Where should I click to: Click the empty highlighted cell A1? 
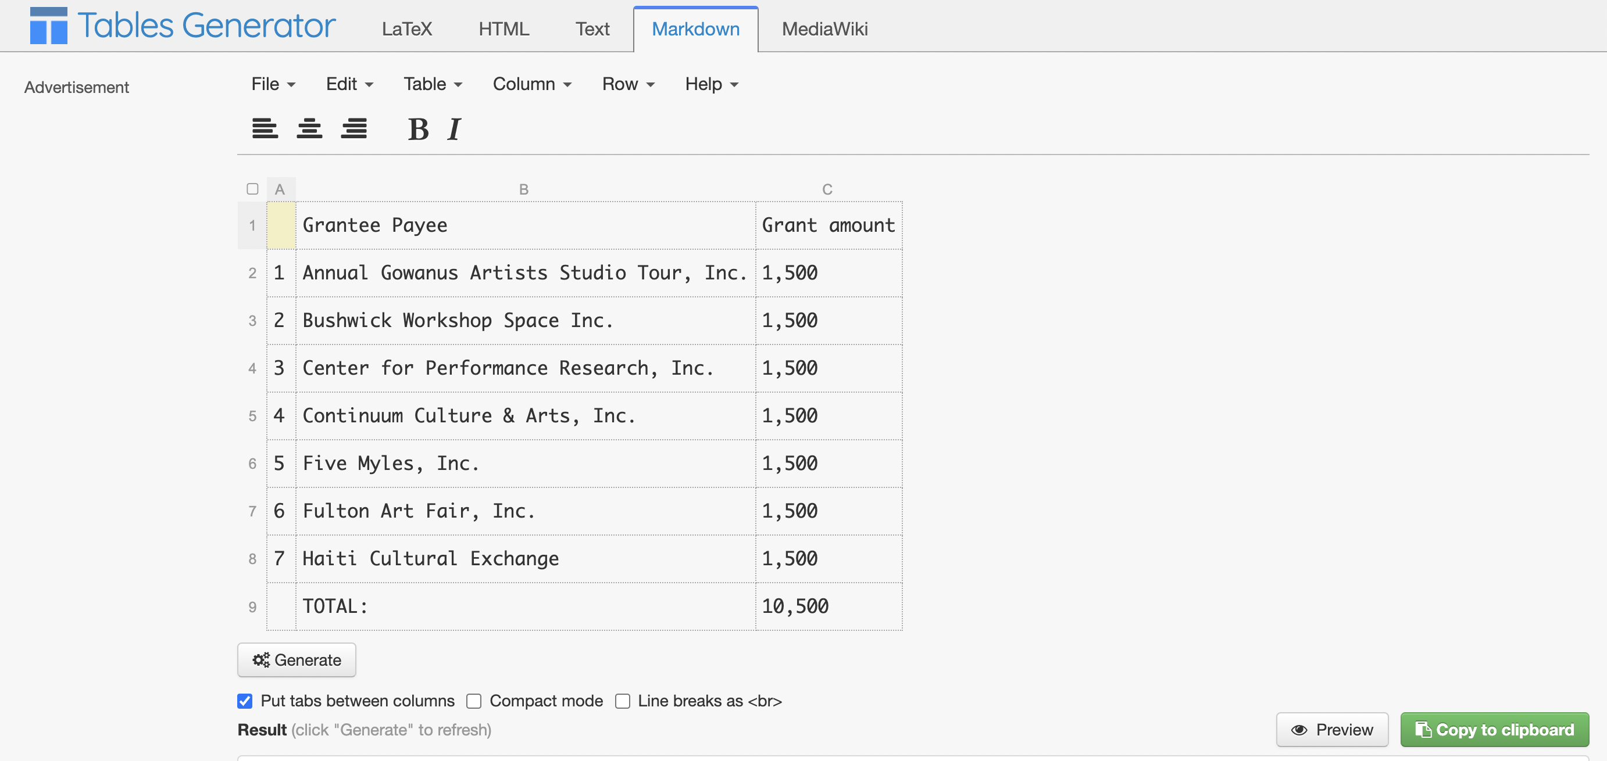pos(281,225)
